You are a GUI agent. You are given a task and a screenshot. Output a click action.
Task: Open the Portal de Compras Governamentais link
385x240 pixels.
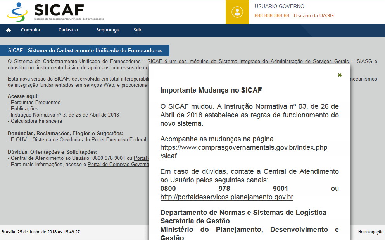[118, 164]
